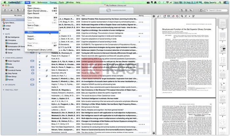Click the top circular arrow panel icon
This screenshot has width=230, height=136.
[154, 16]
